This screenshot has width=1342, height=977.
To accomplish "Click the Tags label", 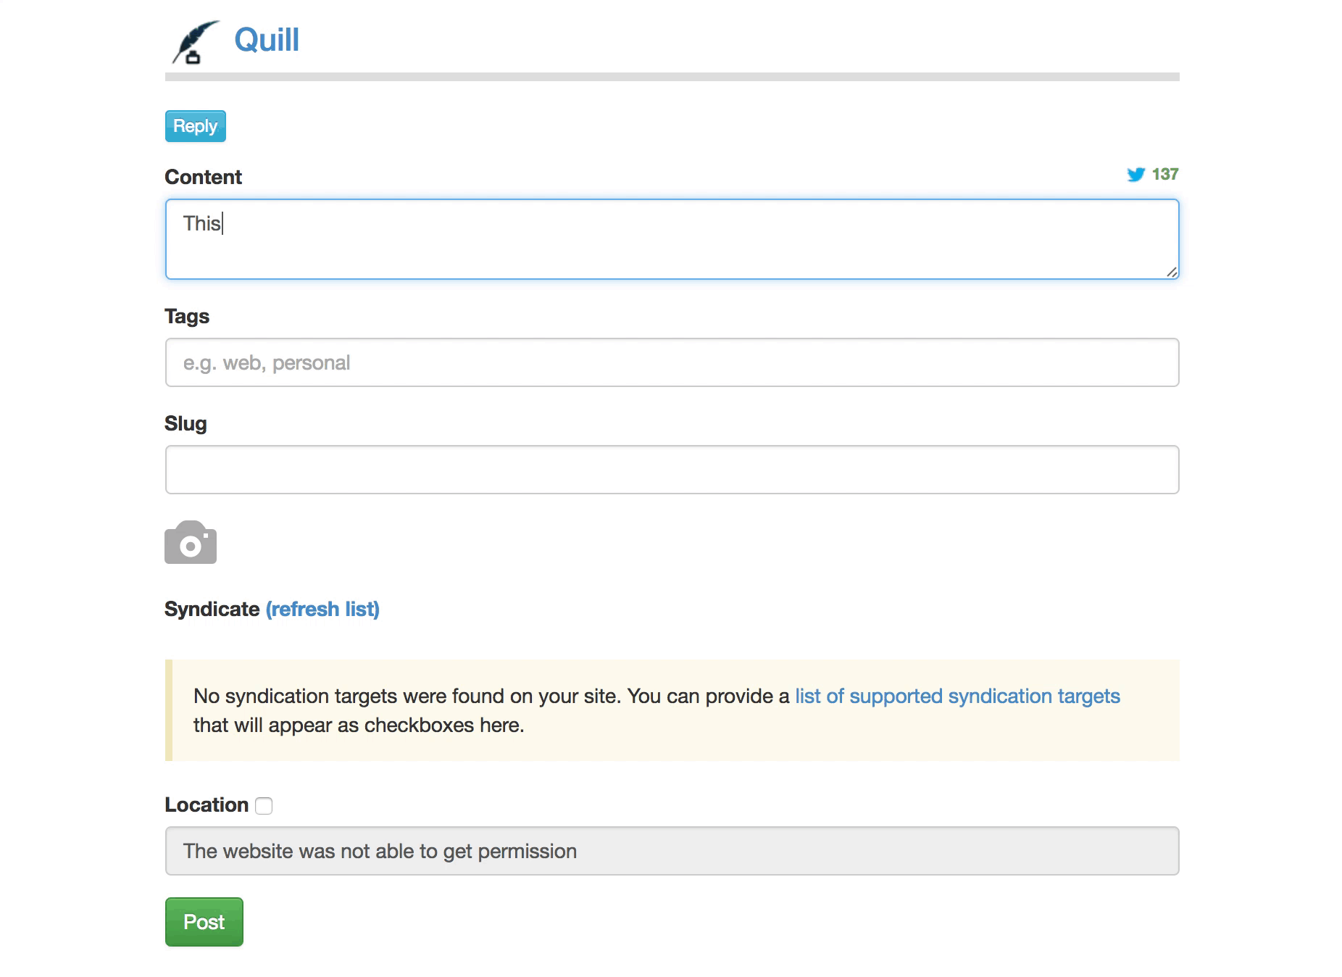I will pos(187,317).
